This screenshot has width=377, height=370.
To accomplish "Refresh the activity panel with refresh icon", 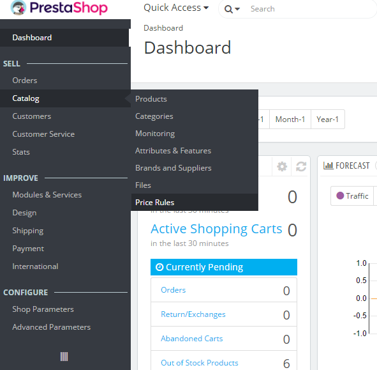I will (301, 166).
